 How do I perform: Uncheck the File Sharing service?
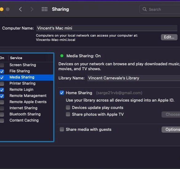(x=2, y=71)
